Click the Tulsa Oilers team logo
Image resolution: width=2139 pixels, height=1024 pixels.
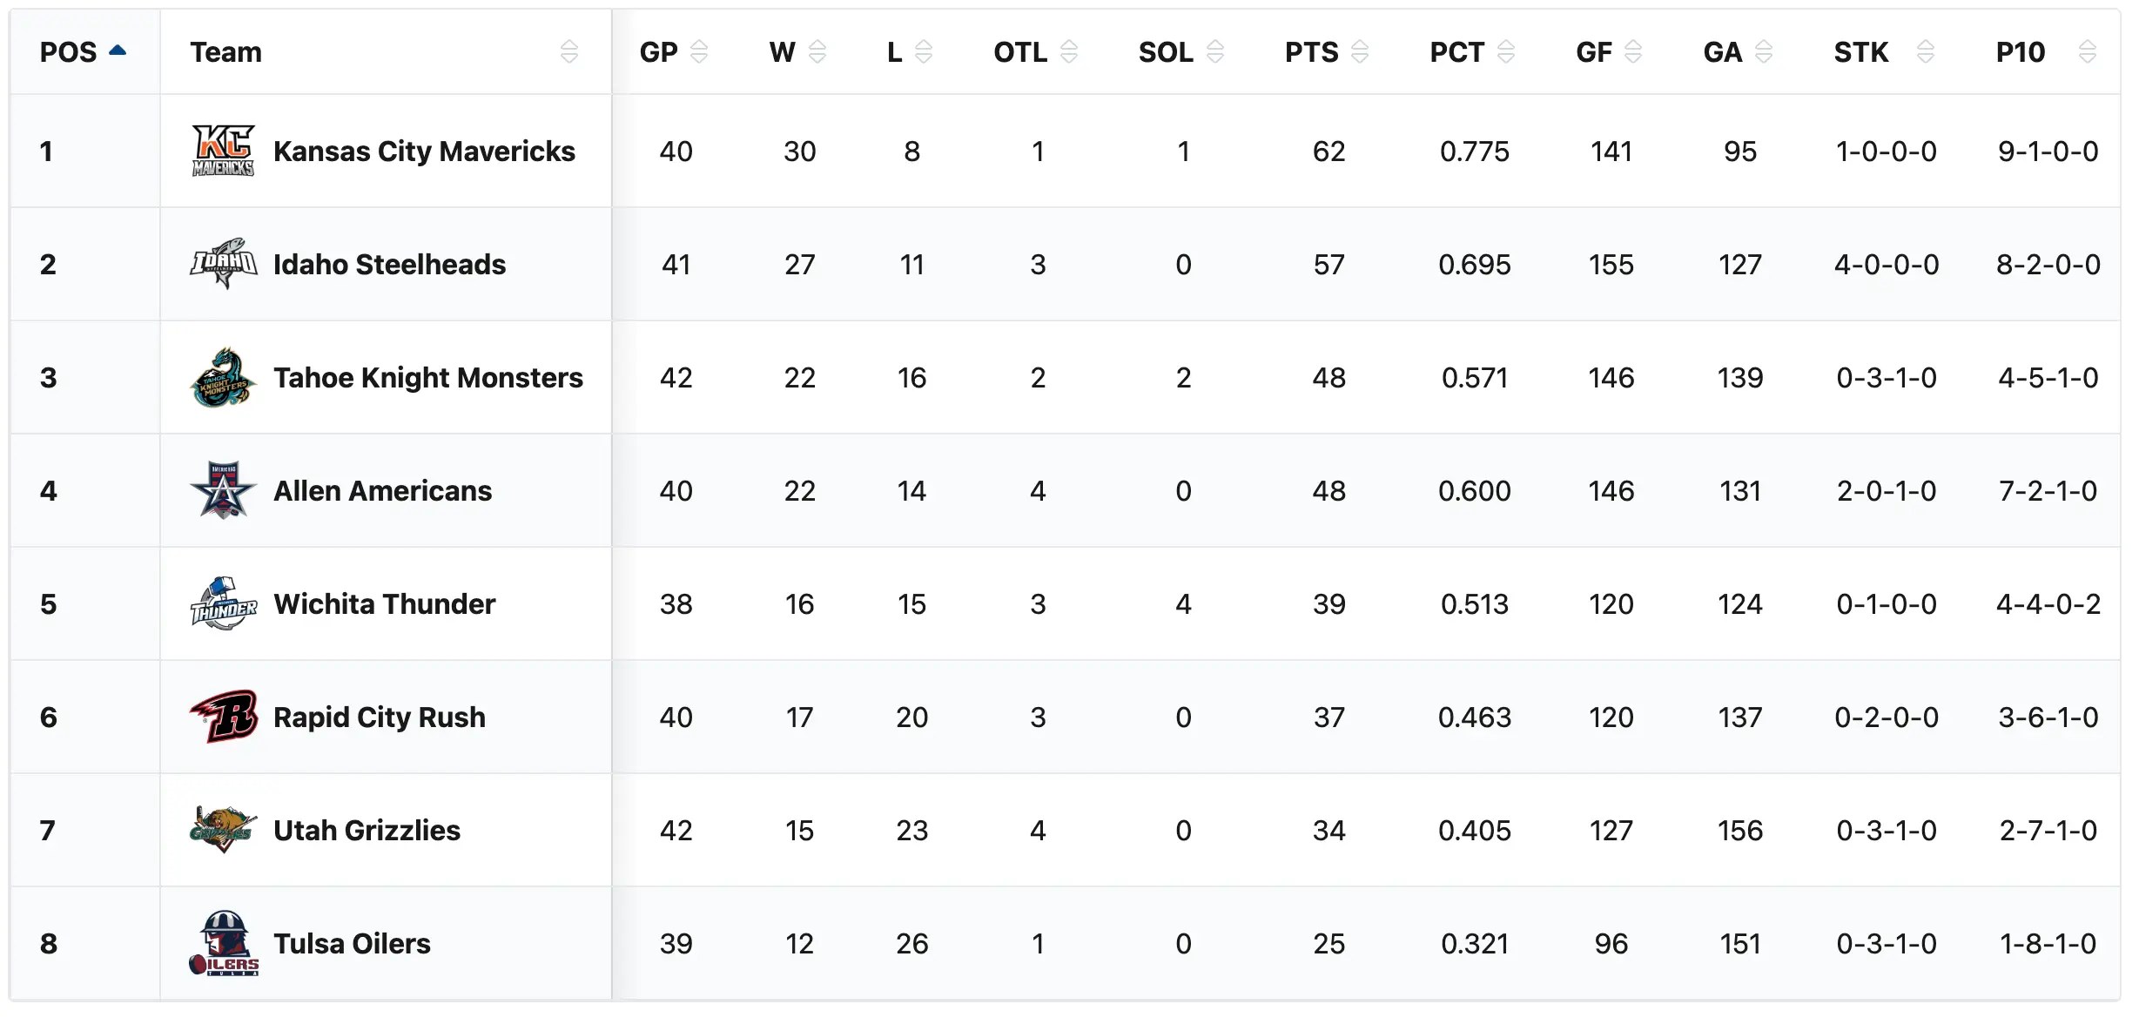pyautogui.click(x=223, y=943)
